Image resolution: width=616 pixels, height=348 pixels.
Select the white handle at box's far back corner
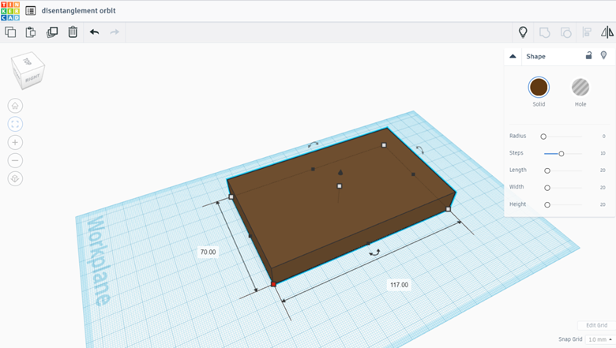[384, 145]
